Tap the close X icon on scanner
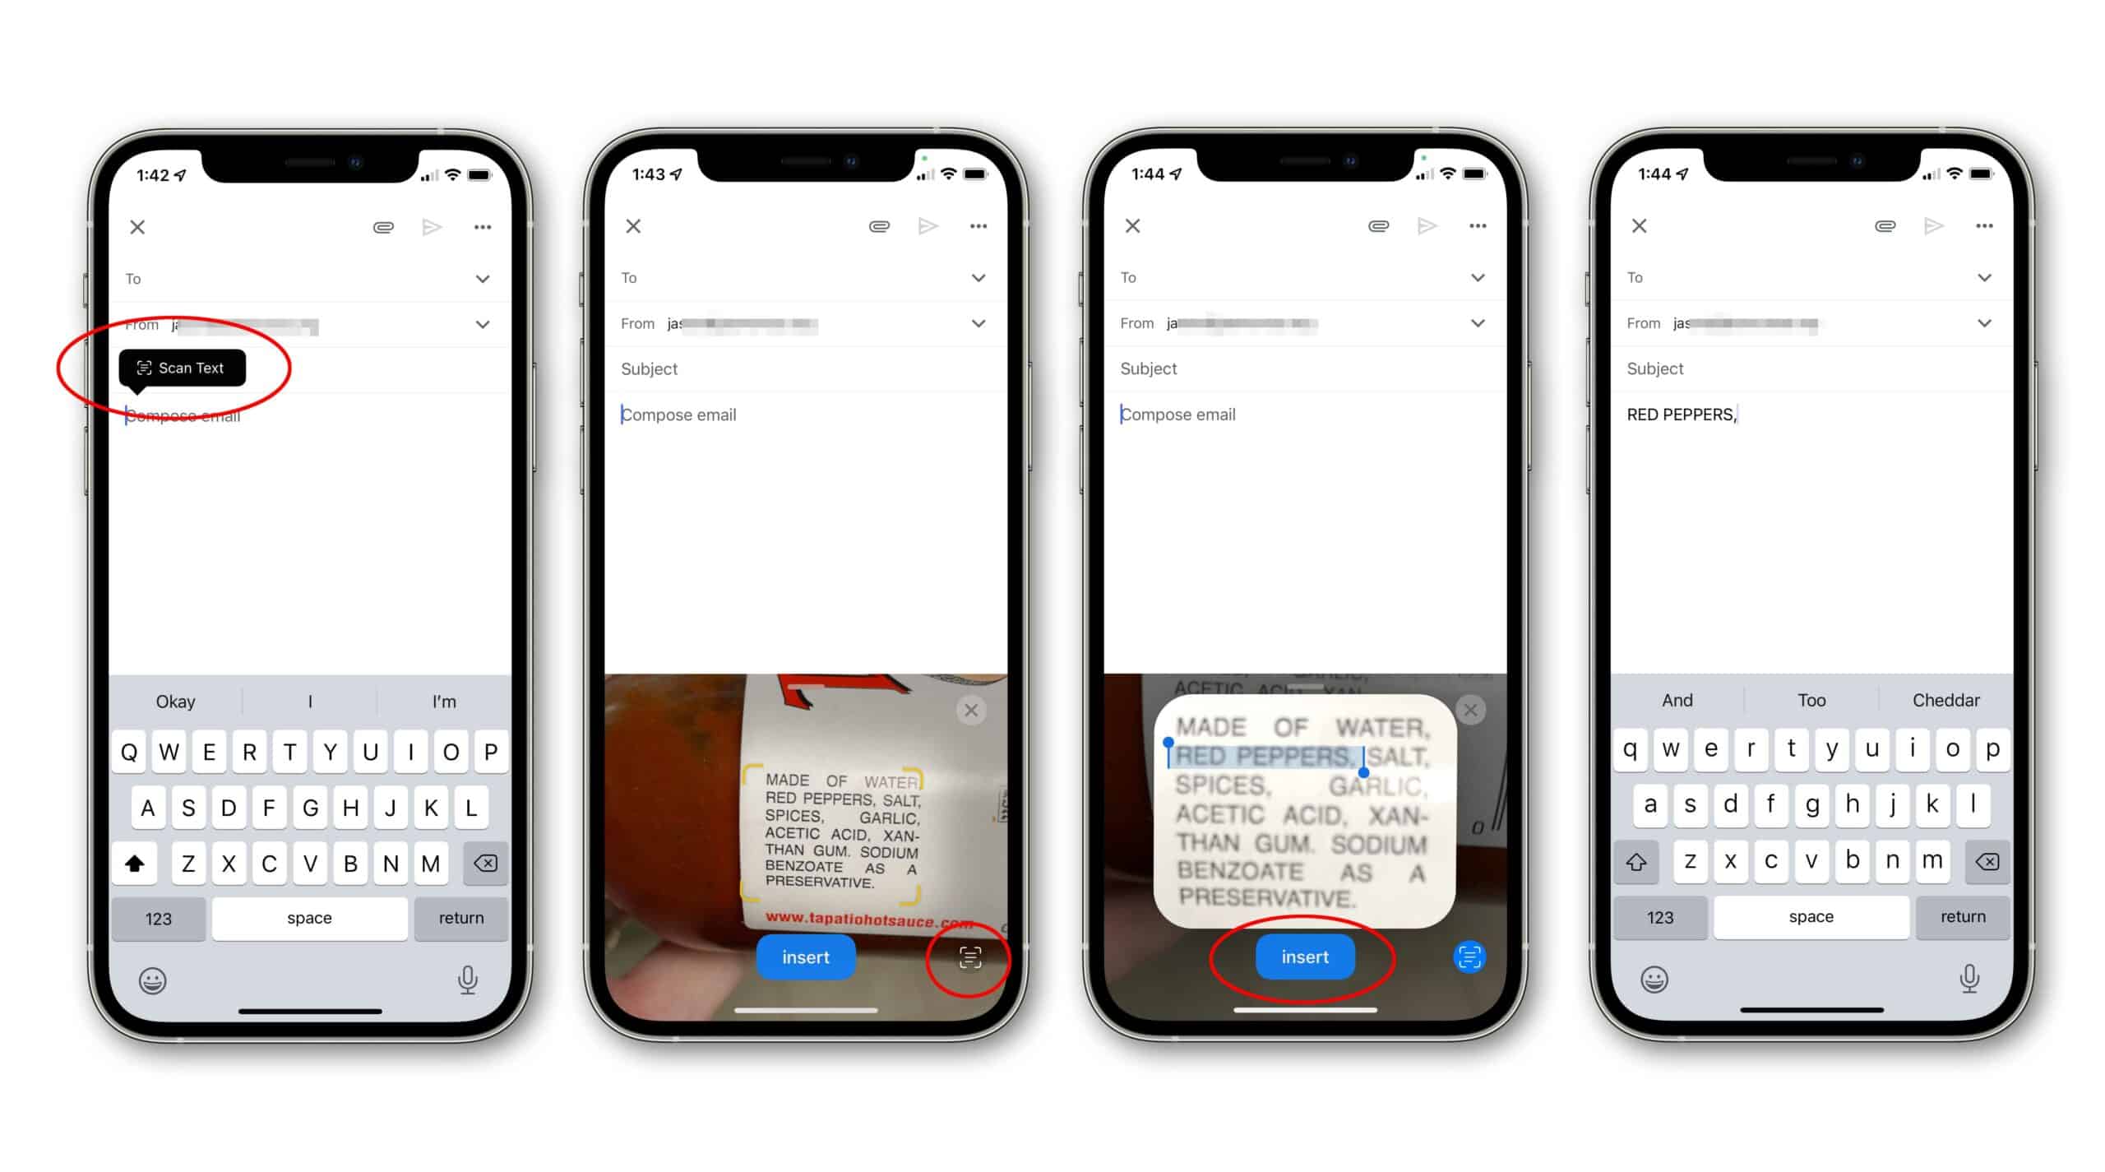 pos(969,710)
